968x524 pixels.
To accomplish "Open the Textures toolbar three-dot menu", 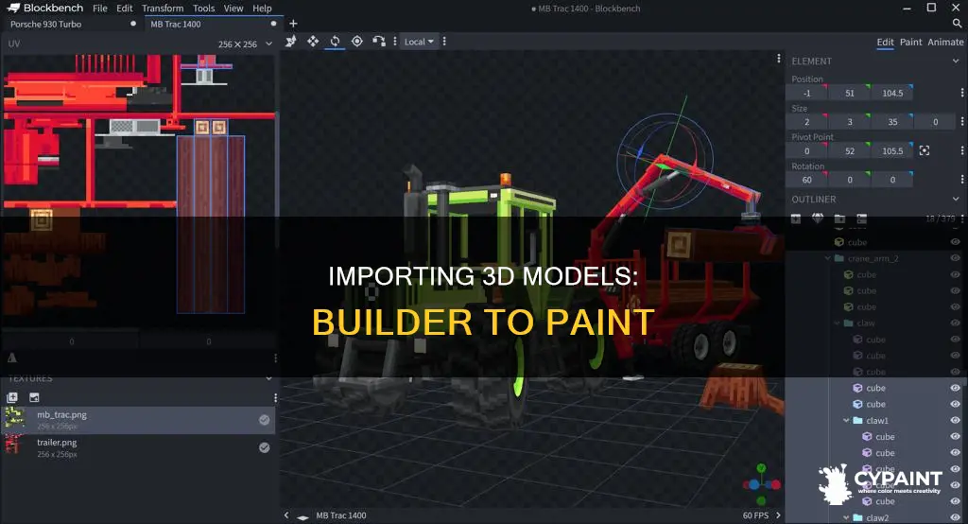I will pos(275,398).
